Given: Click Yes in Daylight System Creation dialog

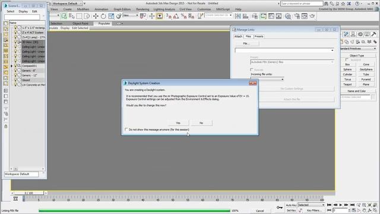Looking at the screenshot, I should 178,123.
